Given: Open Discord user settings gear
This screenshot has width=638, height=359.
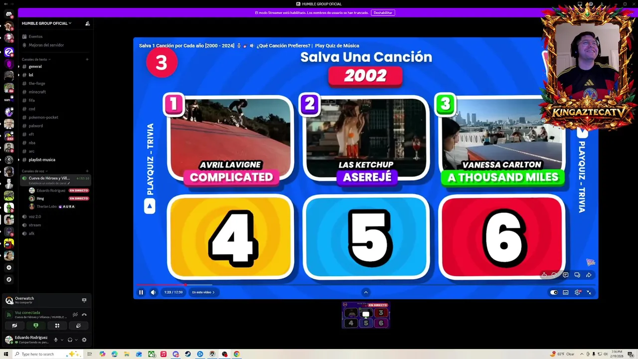Looking at the screenshot, I should [84, 340].
